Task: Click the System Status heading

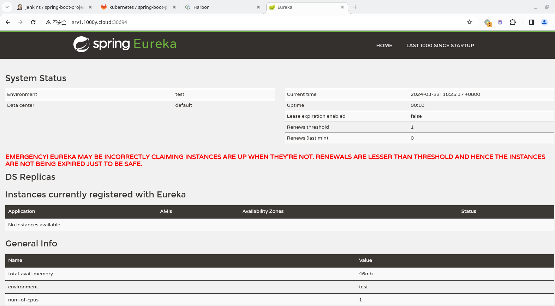Action: (x=36, y=78)
